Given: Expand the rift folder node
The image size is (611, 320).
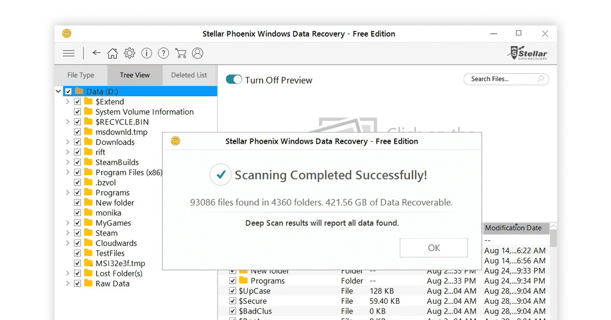Looking at the screenshot, I should pyautogui.click(x=68, y=152).
